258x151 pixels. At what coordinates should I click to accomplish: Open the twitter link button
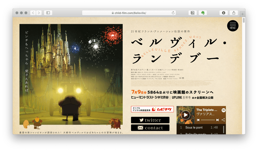[150, 120]
